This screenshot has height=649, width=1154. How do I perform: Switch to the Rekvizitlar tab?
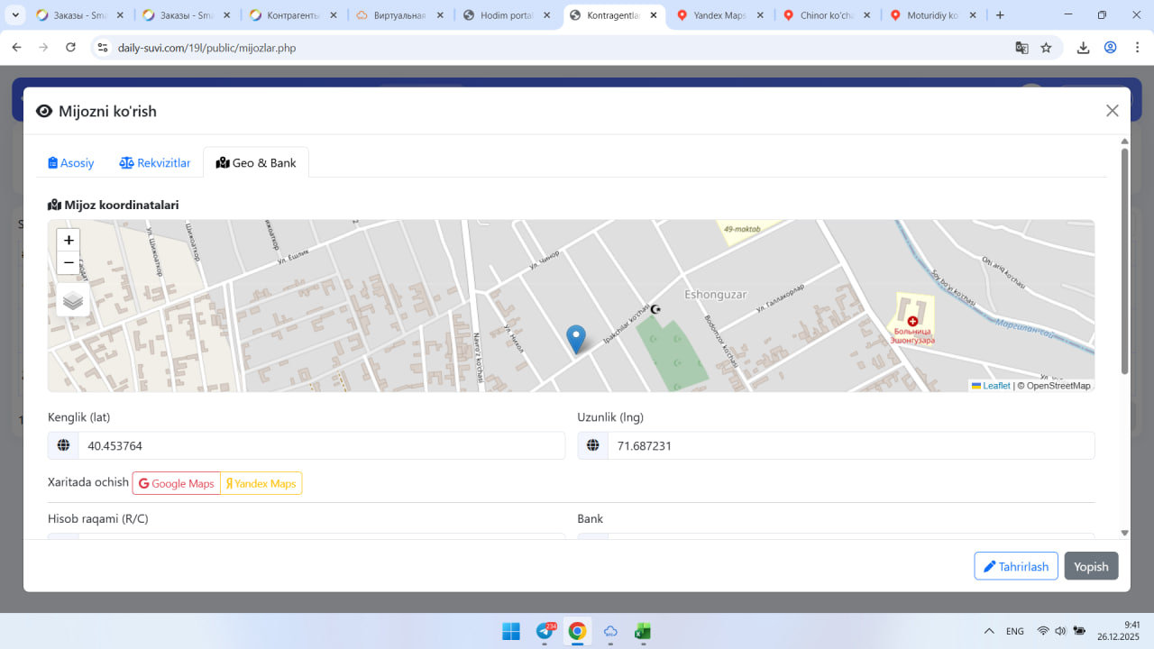click(x=155, y=163)
